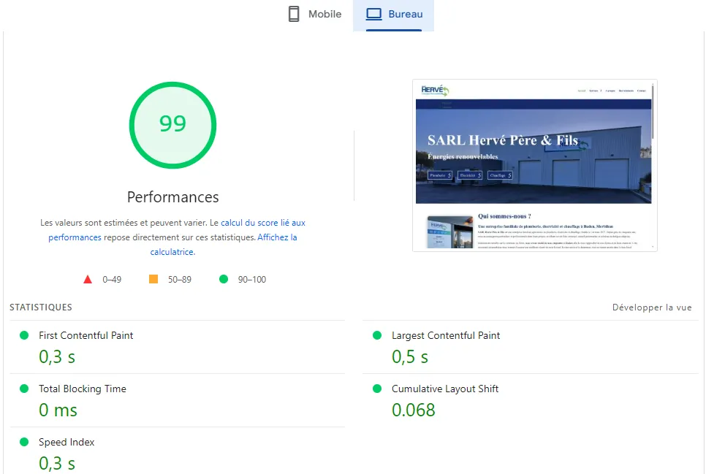Click the Performances heading under the gauge
Screen dimensions: 706x474
(173, 197)
